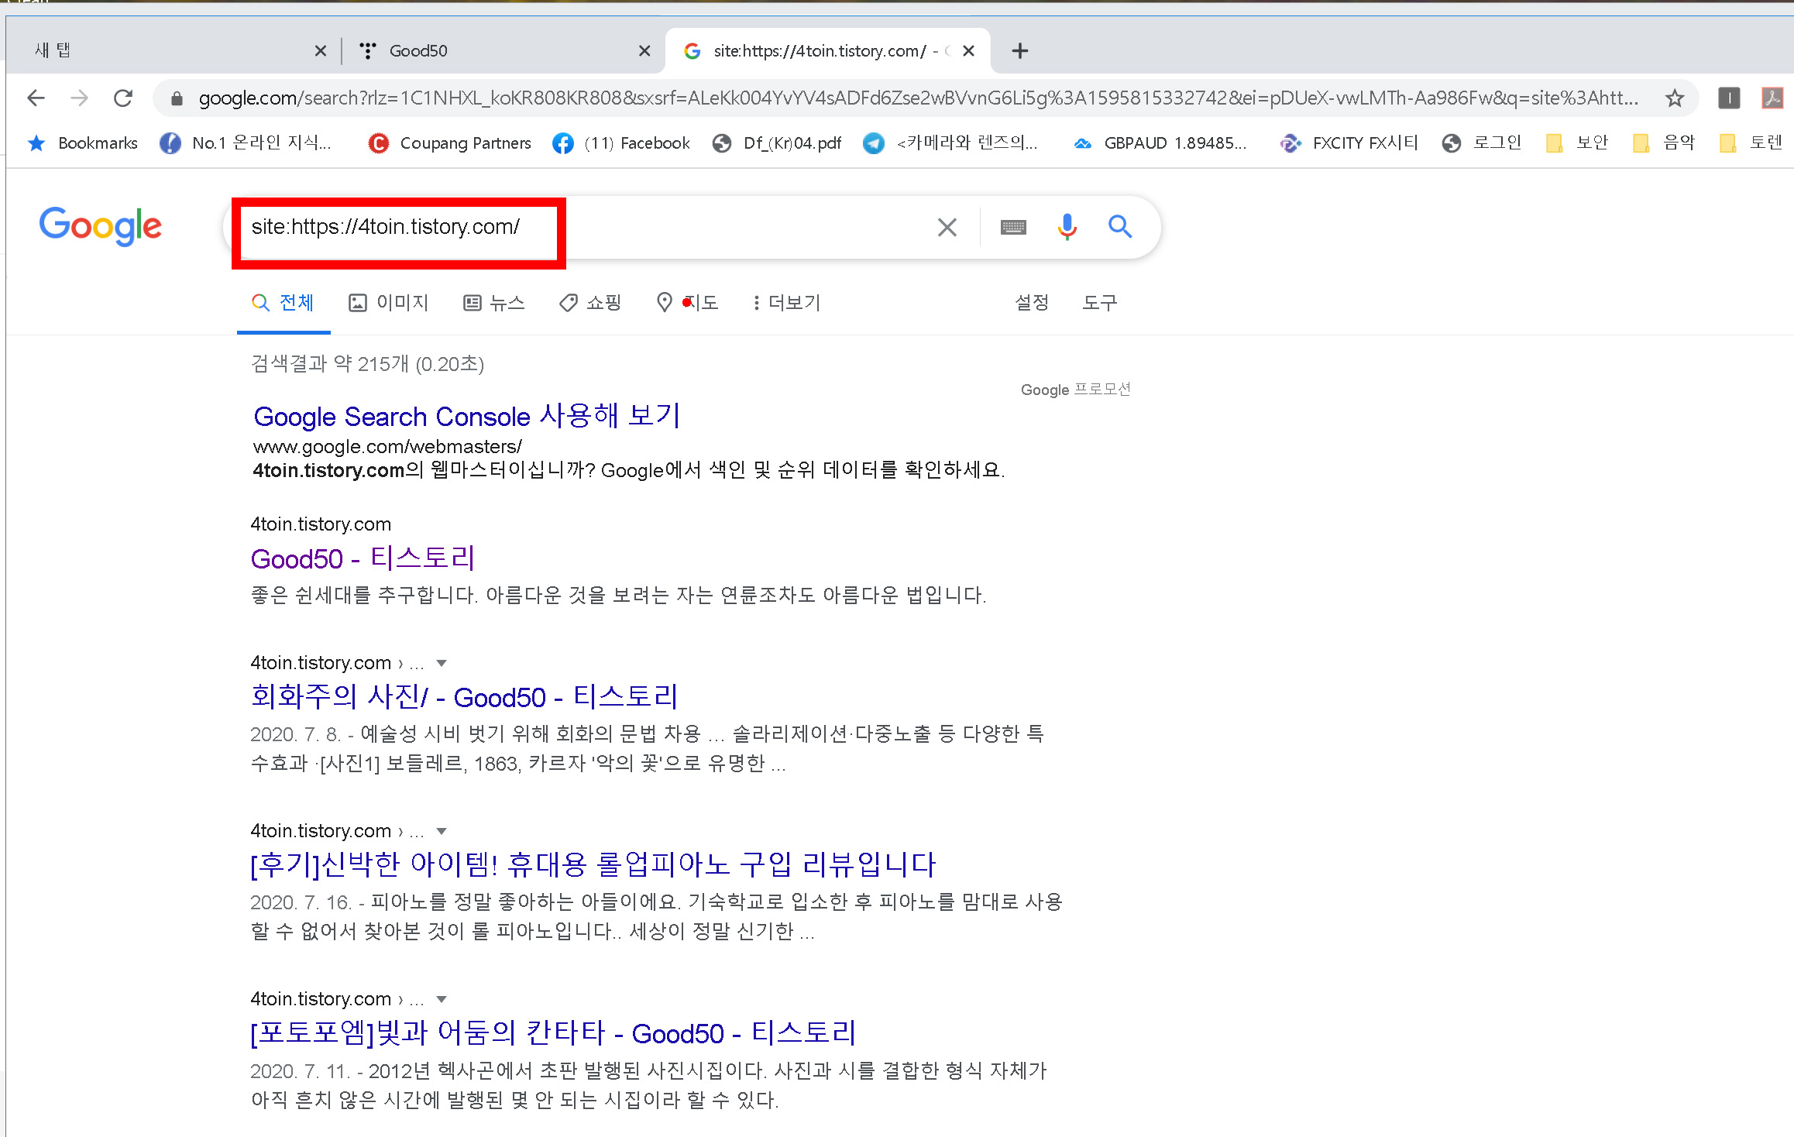Screen dimensions: 1794x1137
Task: Open the Facebook bookmark
Action: point(621,143)
